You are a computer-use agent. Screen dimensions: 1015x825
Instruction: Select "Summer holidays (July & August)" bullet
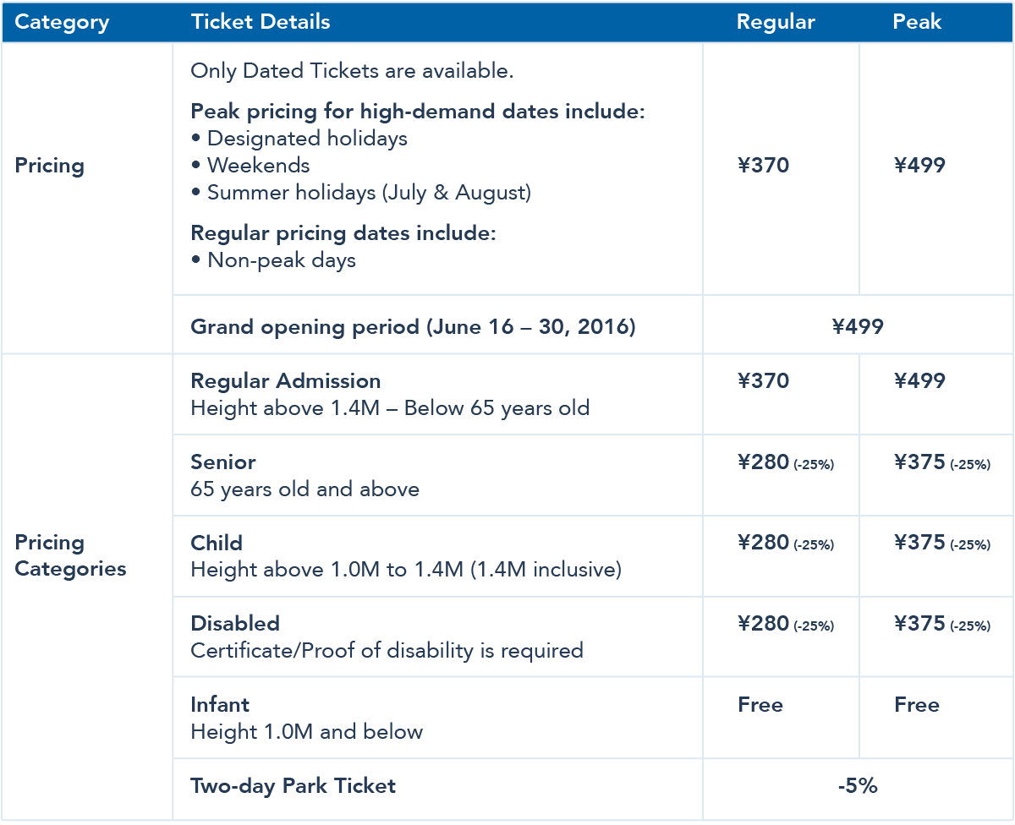pos(369,192)
